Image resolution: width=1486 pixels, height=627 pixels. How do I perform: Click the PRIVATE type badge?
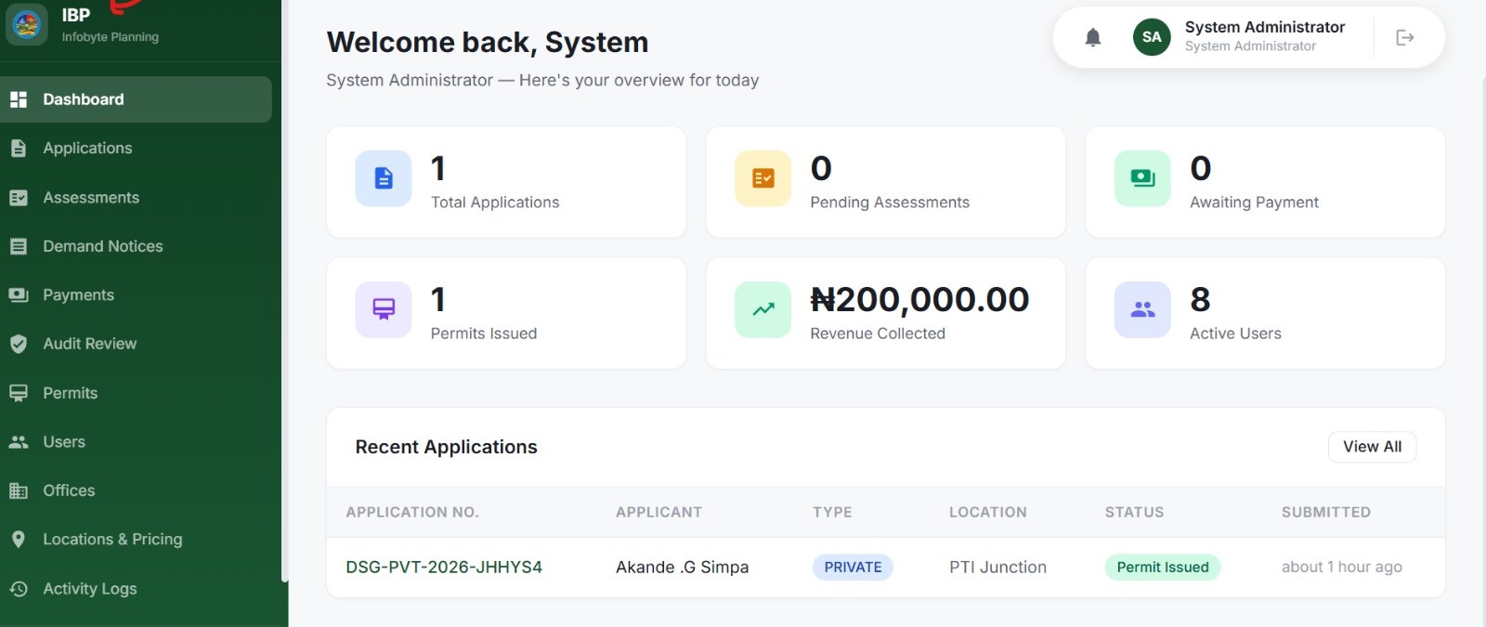click(853, 568)
